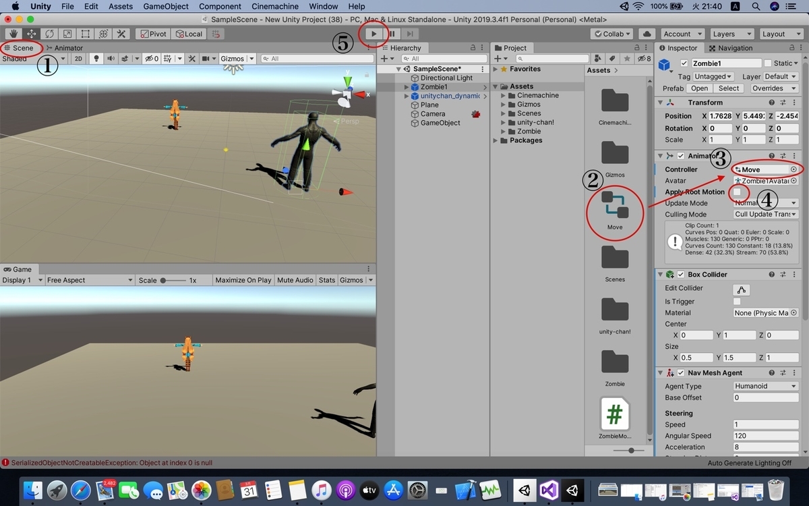The height and width of the screenshot is (506, 809).
Task: Expand the Cinemachine folder in Project tree
Action: coord(504,96)
